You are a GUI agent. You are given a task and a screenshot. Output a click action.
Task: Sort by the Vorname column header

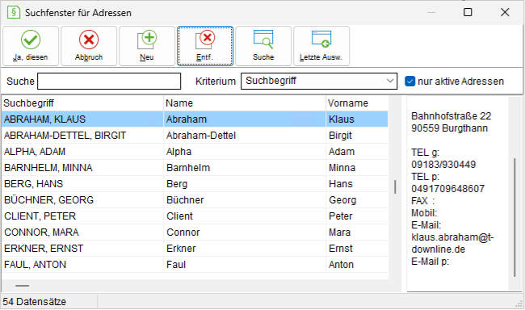coord(357,103)
